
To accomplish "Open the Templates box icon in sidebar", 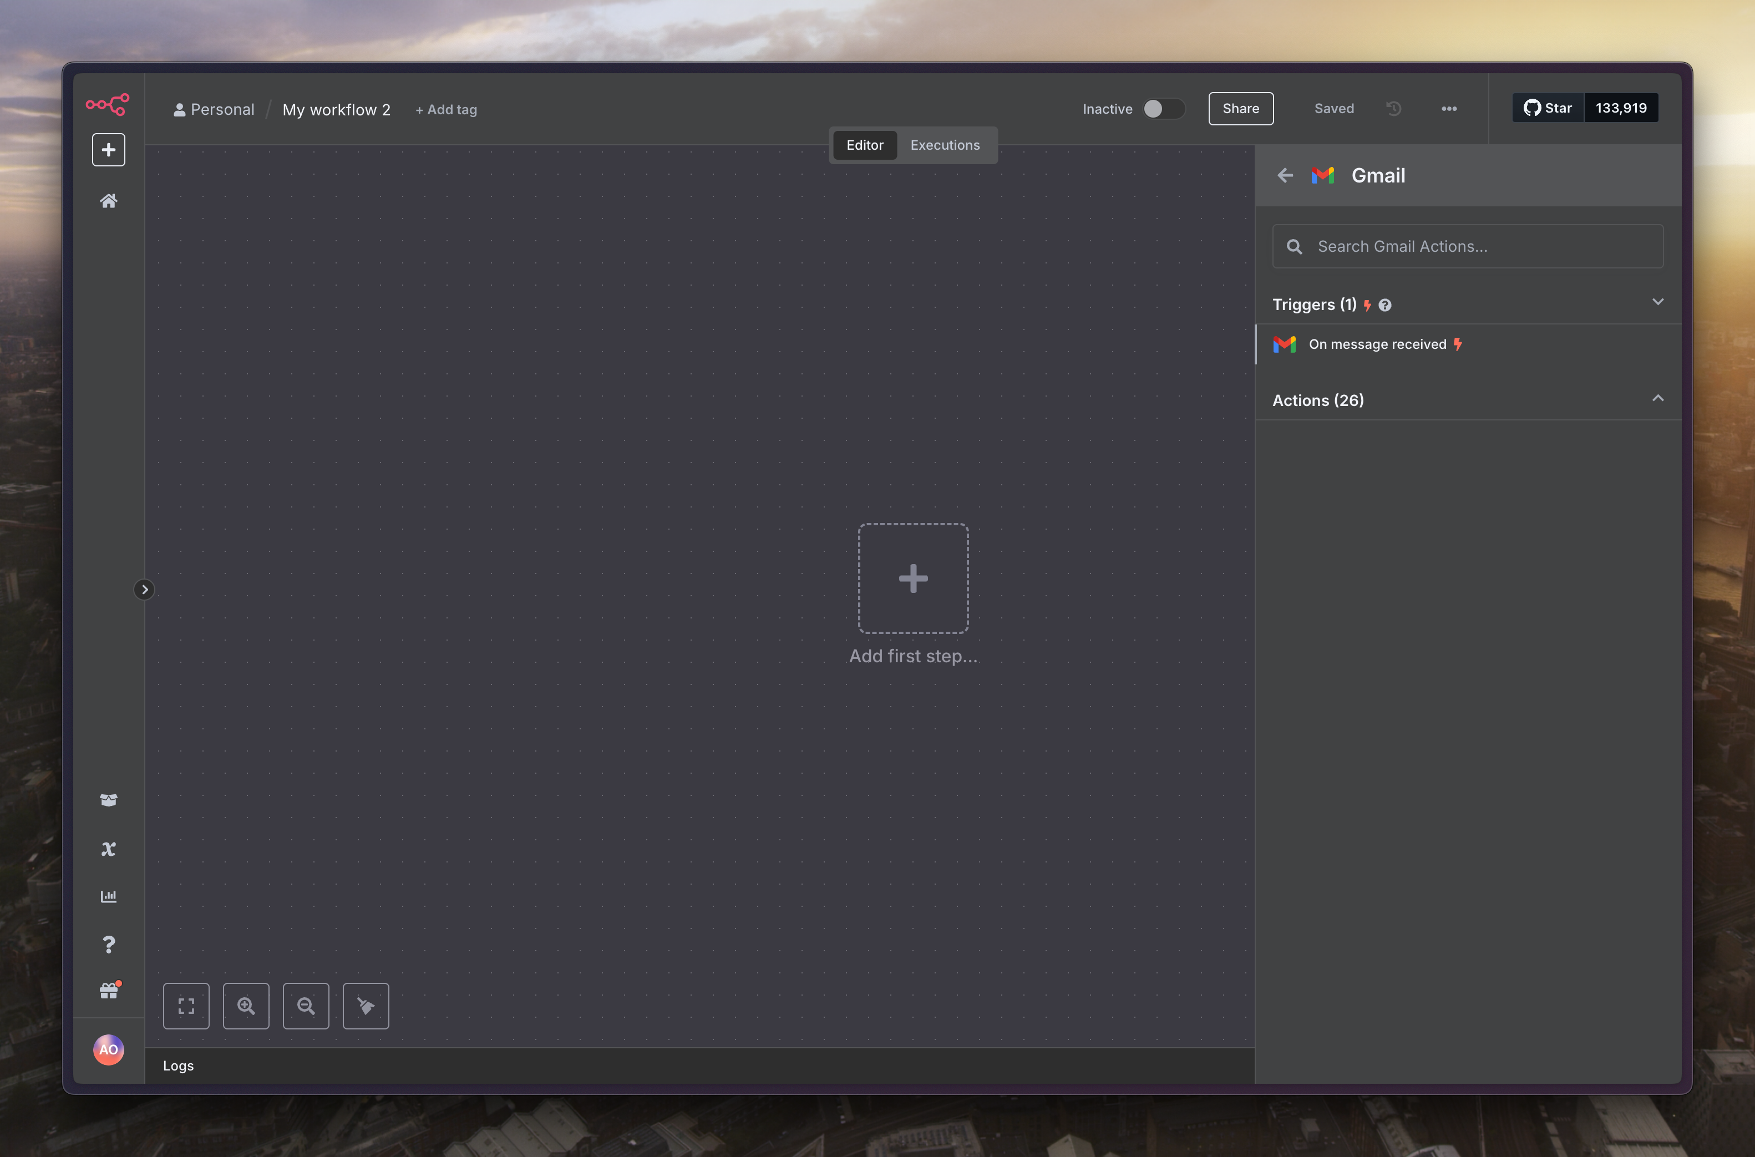I will click(109, 800).
